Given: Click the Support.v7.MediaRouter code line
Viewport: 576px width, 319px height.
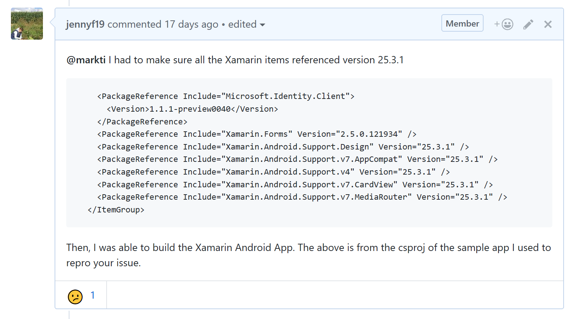Looking at the screenshot, I should click(302, 197).
